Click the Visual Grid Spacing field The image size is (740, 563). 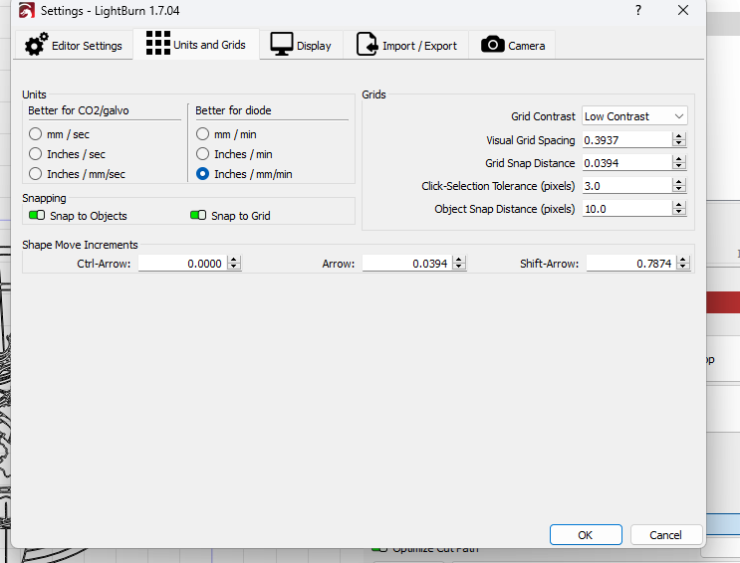click(x=626, y=140)
